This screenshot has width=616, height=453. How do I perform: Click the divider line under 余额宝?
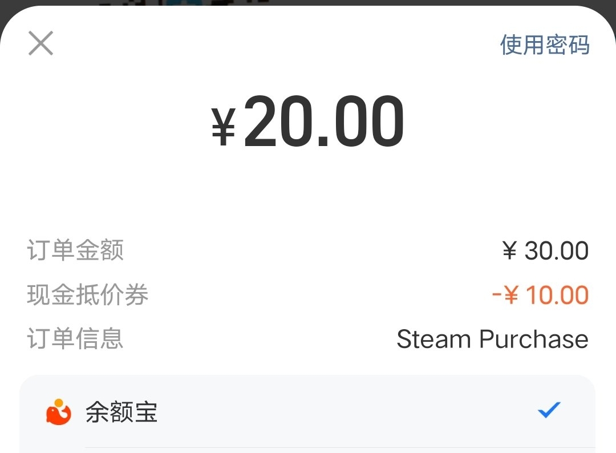click(339, 447)
